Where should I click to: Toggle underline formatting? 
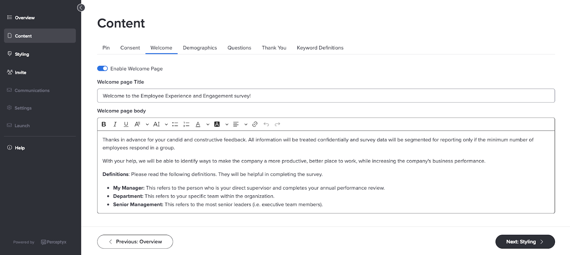point(126,124)
